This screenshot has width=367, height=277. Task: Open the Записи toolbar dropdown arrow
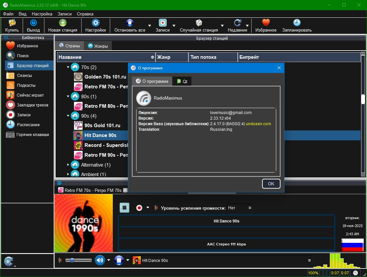point(174,26)
